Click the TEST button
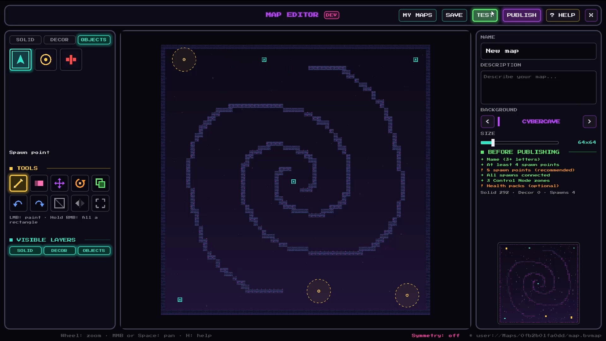Image resolution: width=606 pixels, height=341 pixels. coord(485,15)
